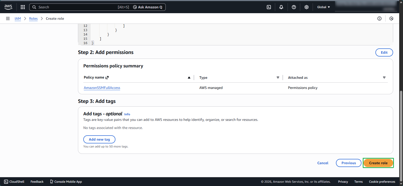Click Add new tag button
The height and width of the screenshot is (186, 403).
pos(99,139)
